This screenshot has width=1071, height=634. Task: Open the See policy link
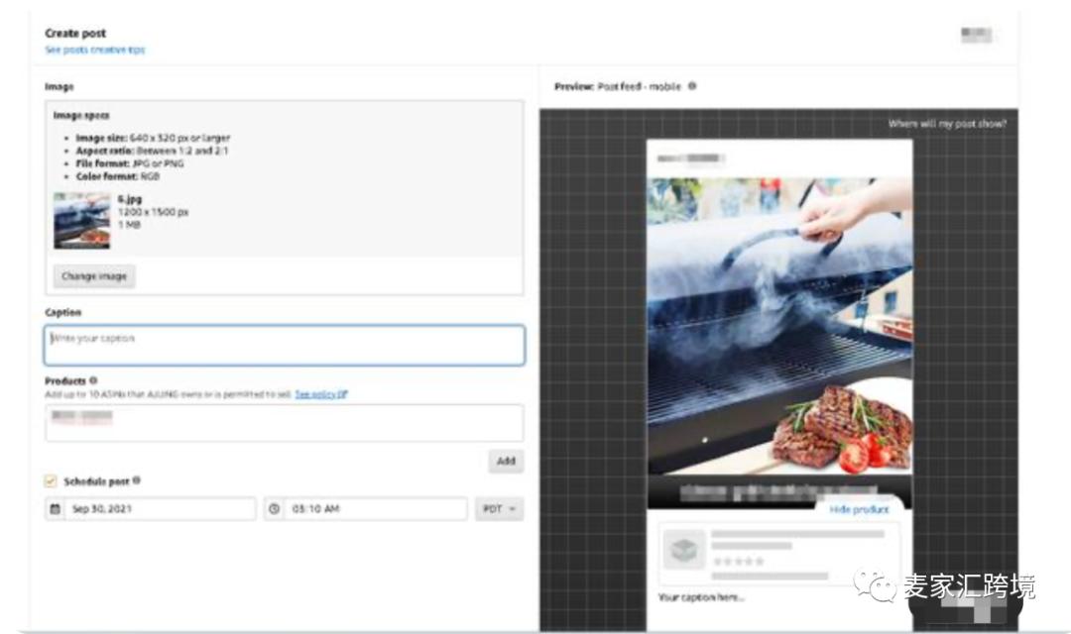click(320, 394)
